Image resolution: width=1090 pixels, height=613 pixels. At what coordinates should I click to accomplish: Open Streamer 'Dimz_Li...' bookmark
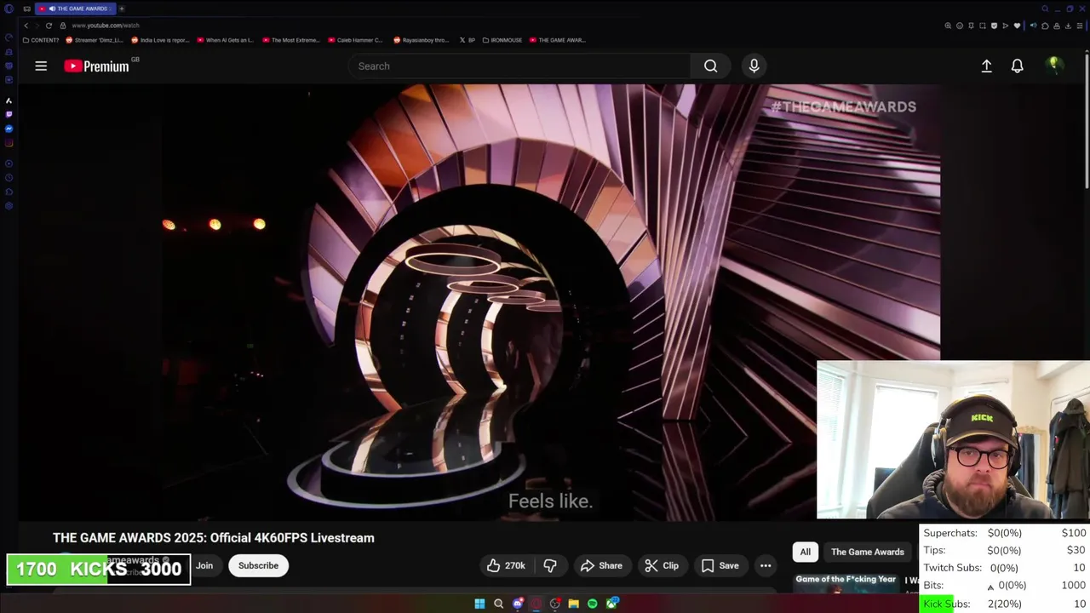(95, 40)
